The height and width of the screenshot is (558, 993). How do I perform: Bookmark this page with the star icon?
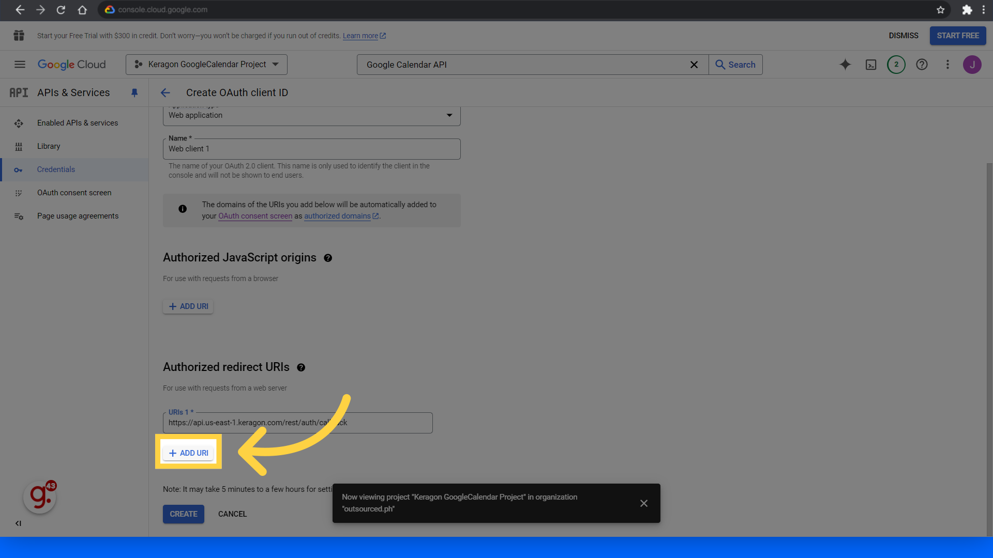point(940,10)
